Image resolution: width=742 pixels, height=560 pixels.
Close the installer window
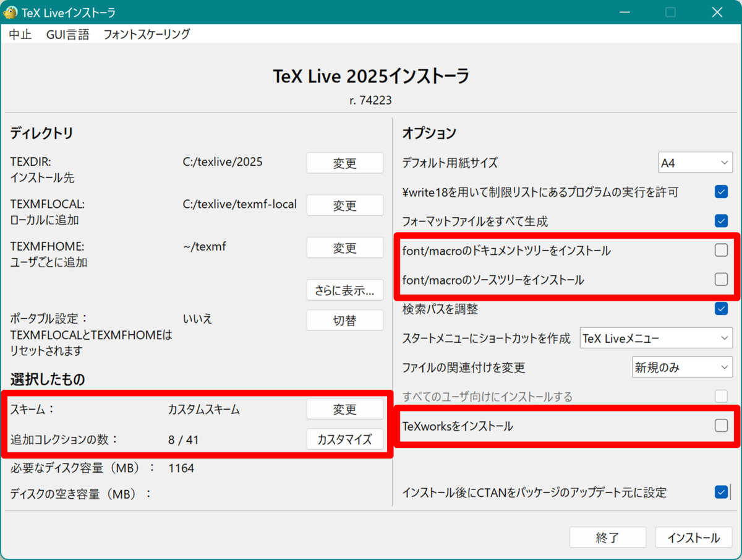717,12
